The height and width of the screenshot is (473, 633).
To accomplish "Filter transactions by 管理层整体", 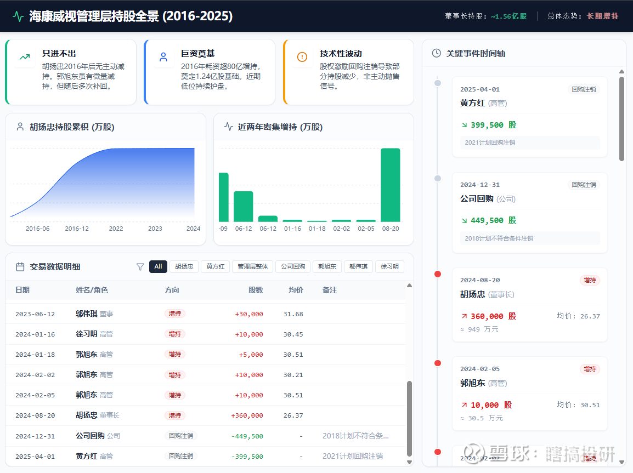I will pyautogui.click(x=253, y=266).
